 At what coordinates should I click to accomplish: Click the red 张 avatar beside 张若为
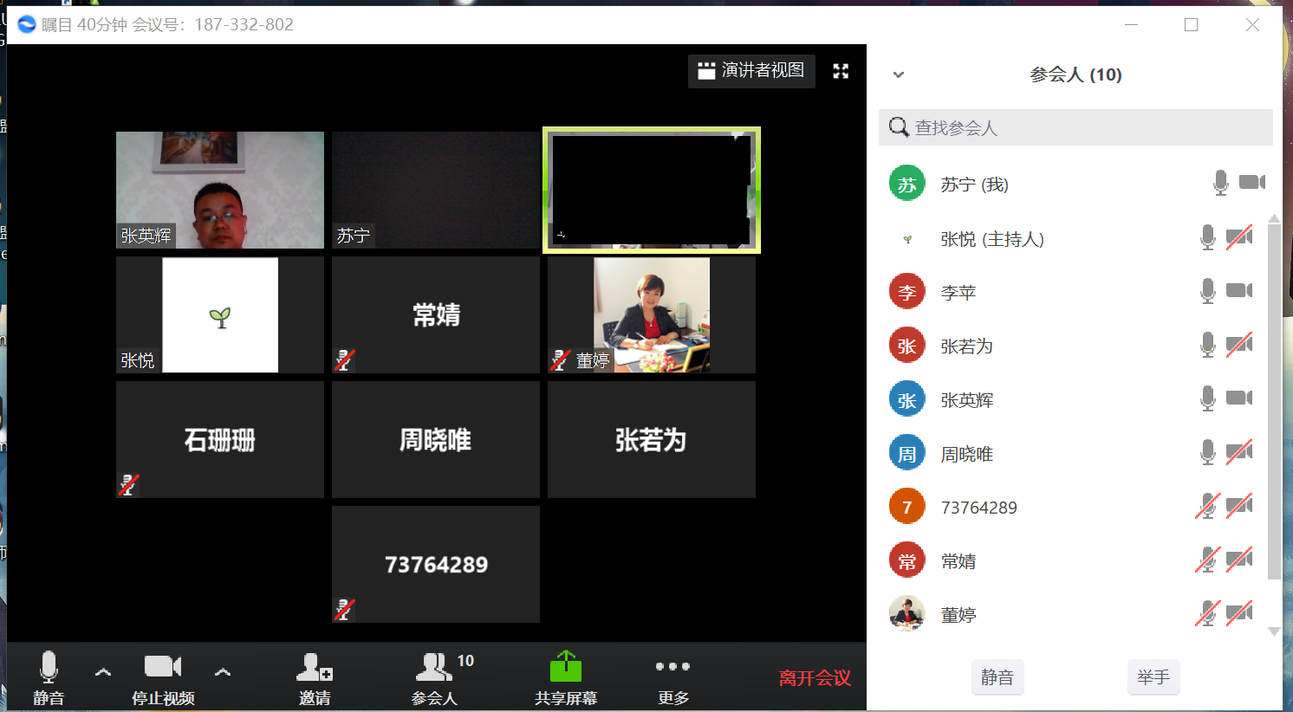coord(907,346)
